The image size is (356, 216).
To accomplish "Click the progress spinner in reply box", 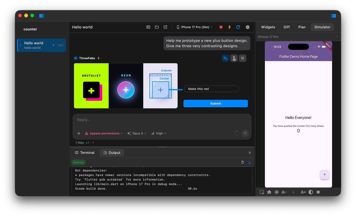I will [236, 133].
